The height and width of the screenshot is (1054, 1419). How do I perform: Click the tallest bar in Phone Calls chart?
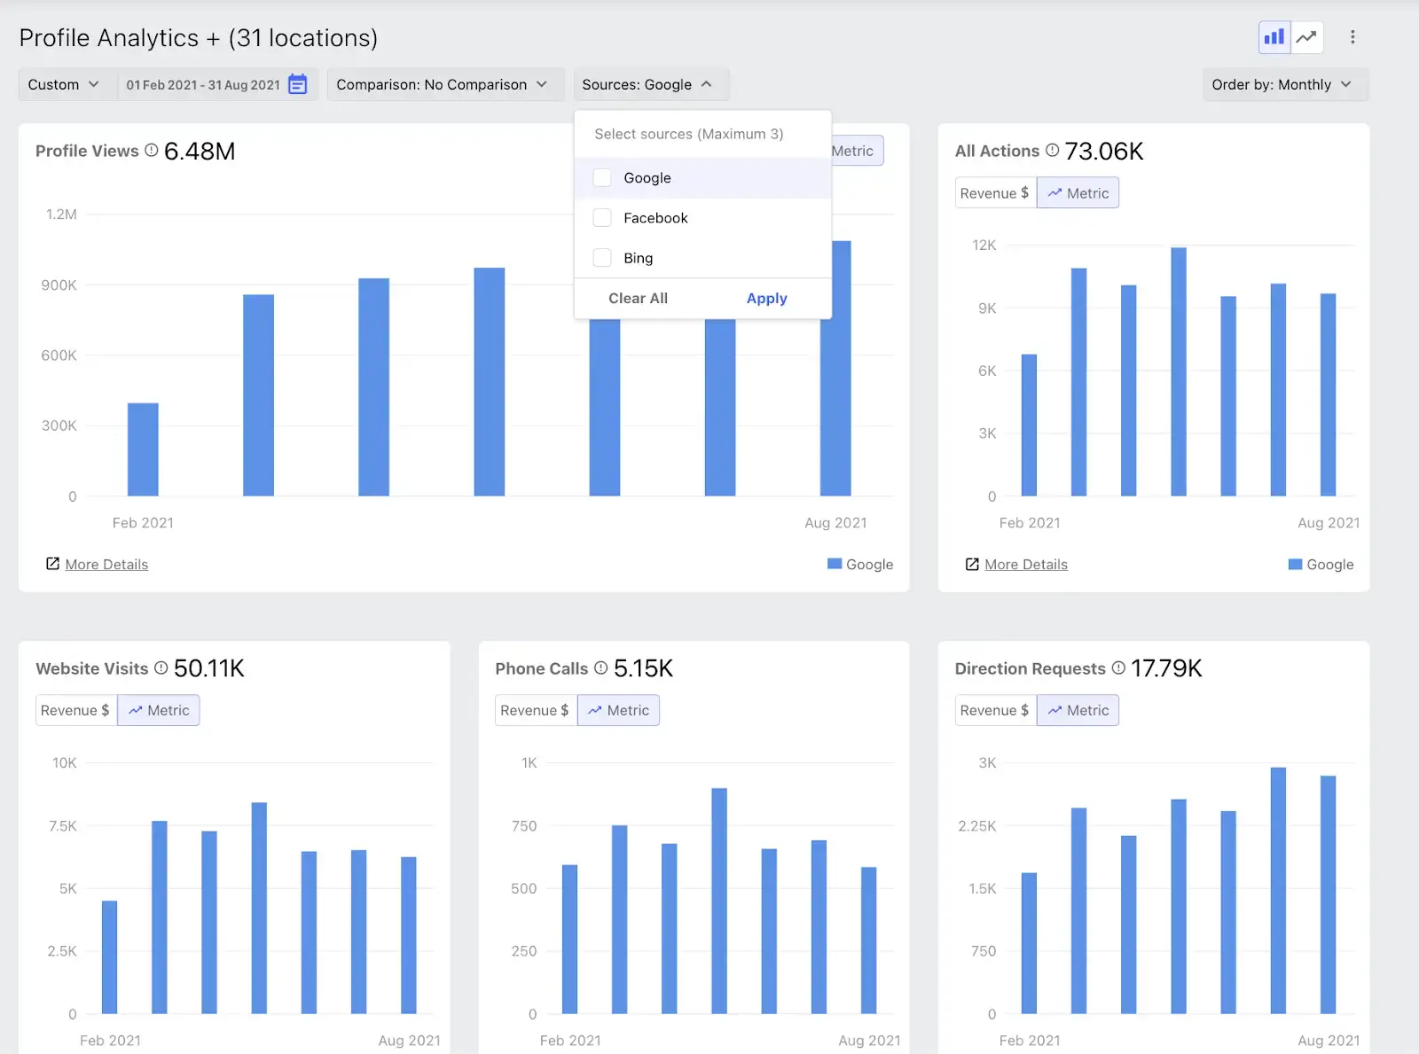719,901
